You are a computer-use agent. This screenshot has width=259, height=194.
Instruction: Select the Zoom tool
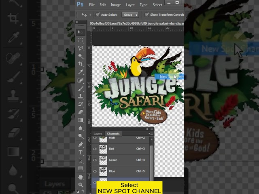81,185
